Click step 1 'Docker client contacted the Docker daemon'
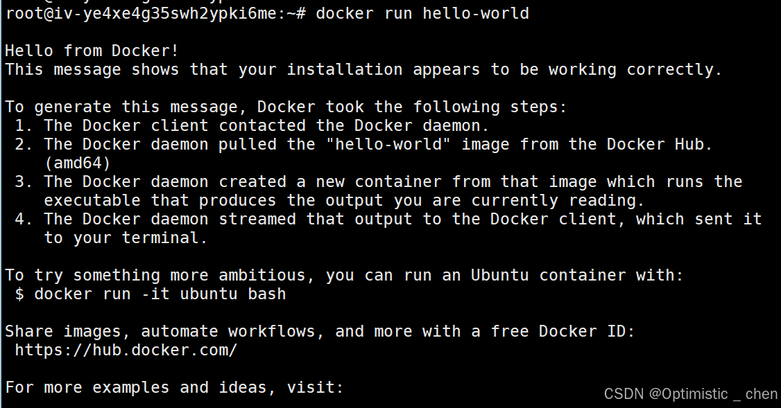 (252, 125)
